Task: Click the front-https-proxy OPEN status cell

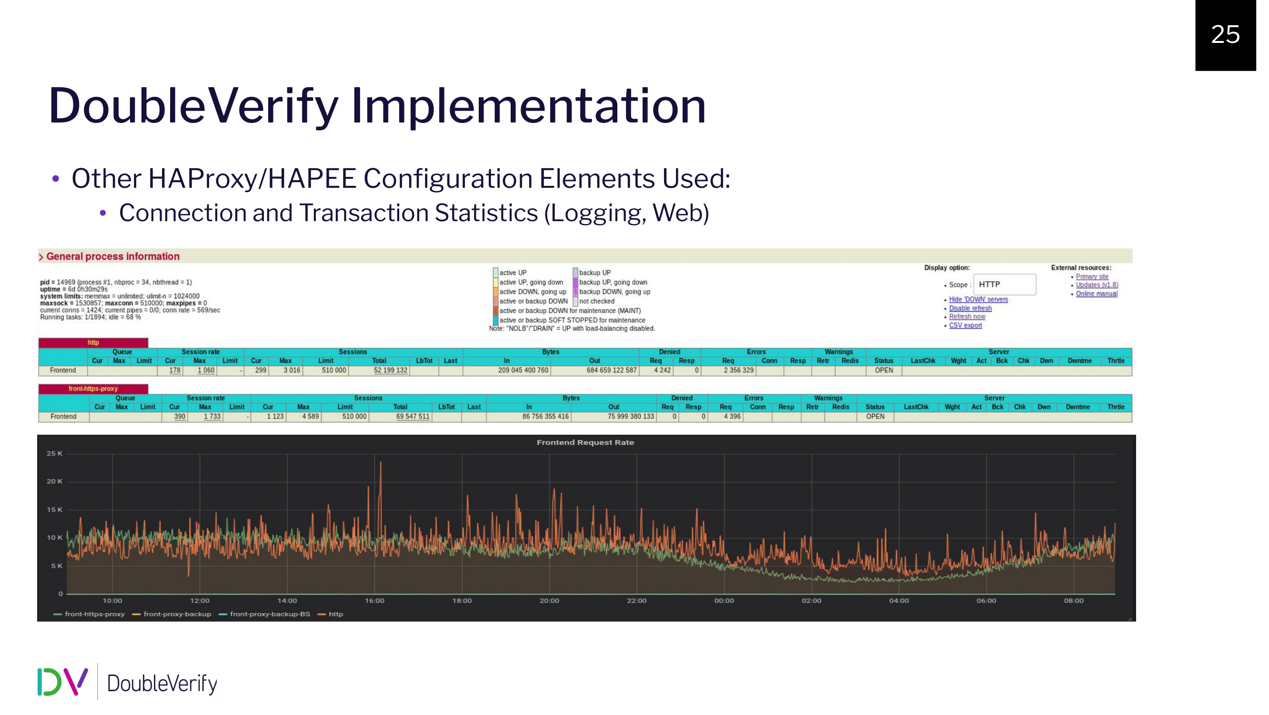Action: click(x=875, y=417)
